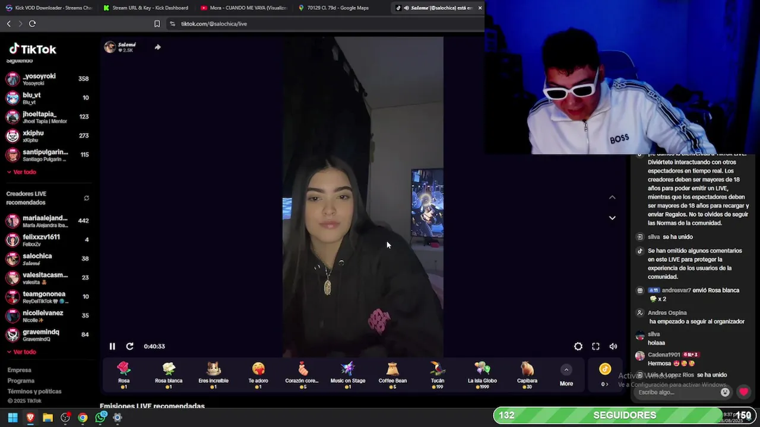Reload the live stream with the refresh icon
This screenshot has width=760, height=427.
point(129,346)
